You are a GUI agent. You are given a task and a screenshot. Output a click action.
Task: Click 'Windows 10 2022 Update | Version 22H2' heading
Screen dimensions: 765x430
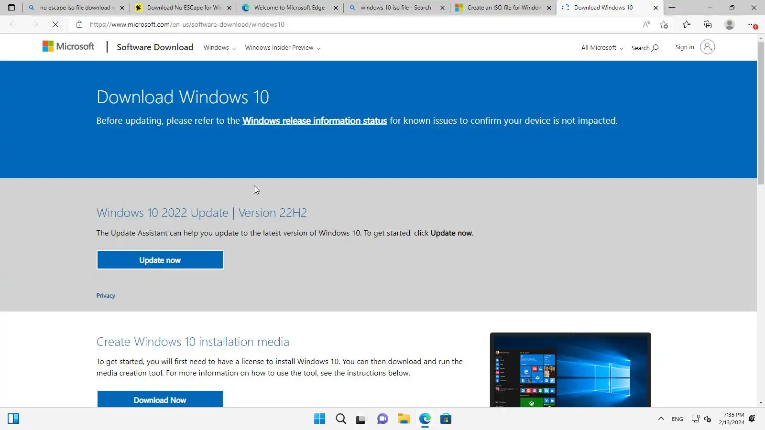tap(202, 213)
